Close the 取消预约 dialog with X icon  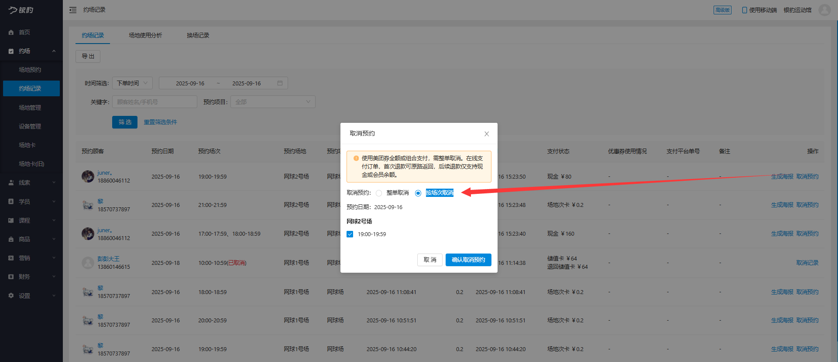(x=487, y=134)
